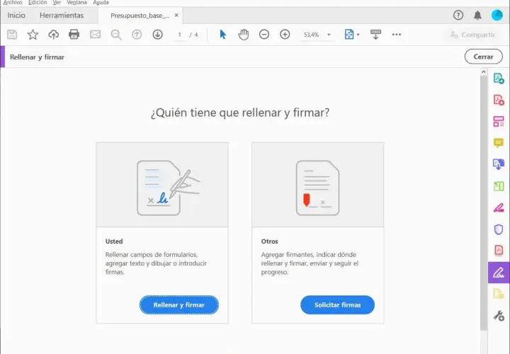Open Create PDF tool in sidebar
Image resolution: width=510 pixels, height=354 pixels.
(499, 100)
